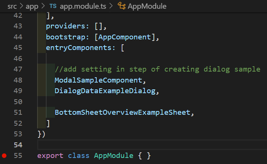Viewport: 267px width, 164px height.
Task: Click 'DialogDataExampleDialog' on line 49
Action: 105,91
